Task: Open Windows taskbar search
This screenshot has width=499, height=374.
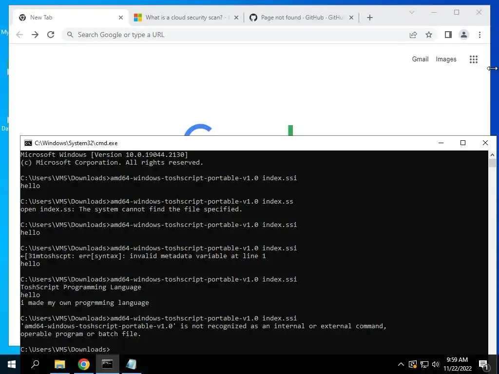Action: (x=35, y=364)
